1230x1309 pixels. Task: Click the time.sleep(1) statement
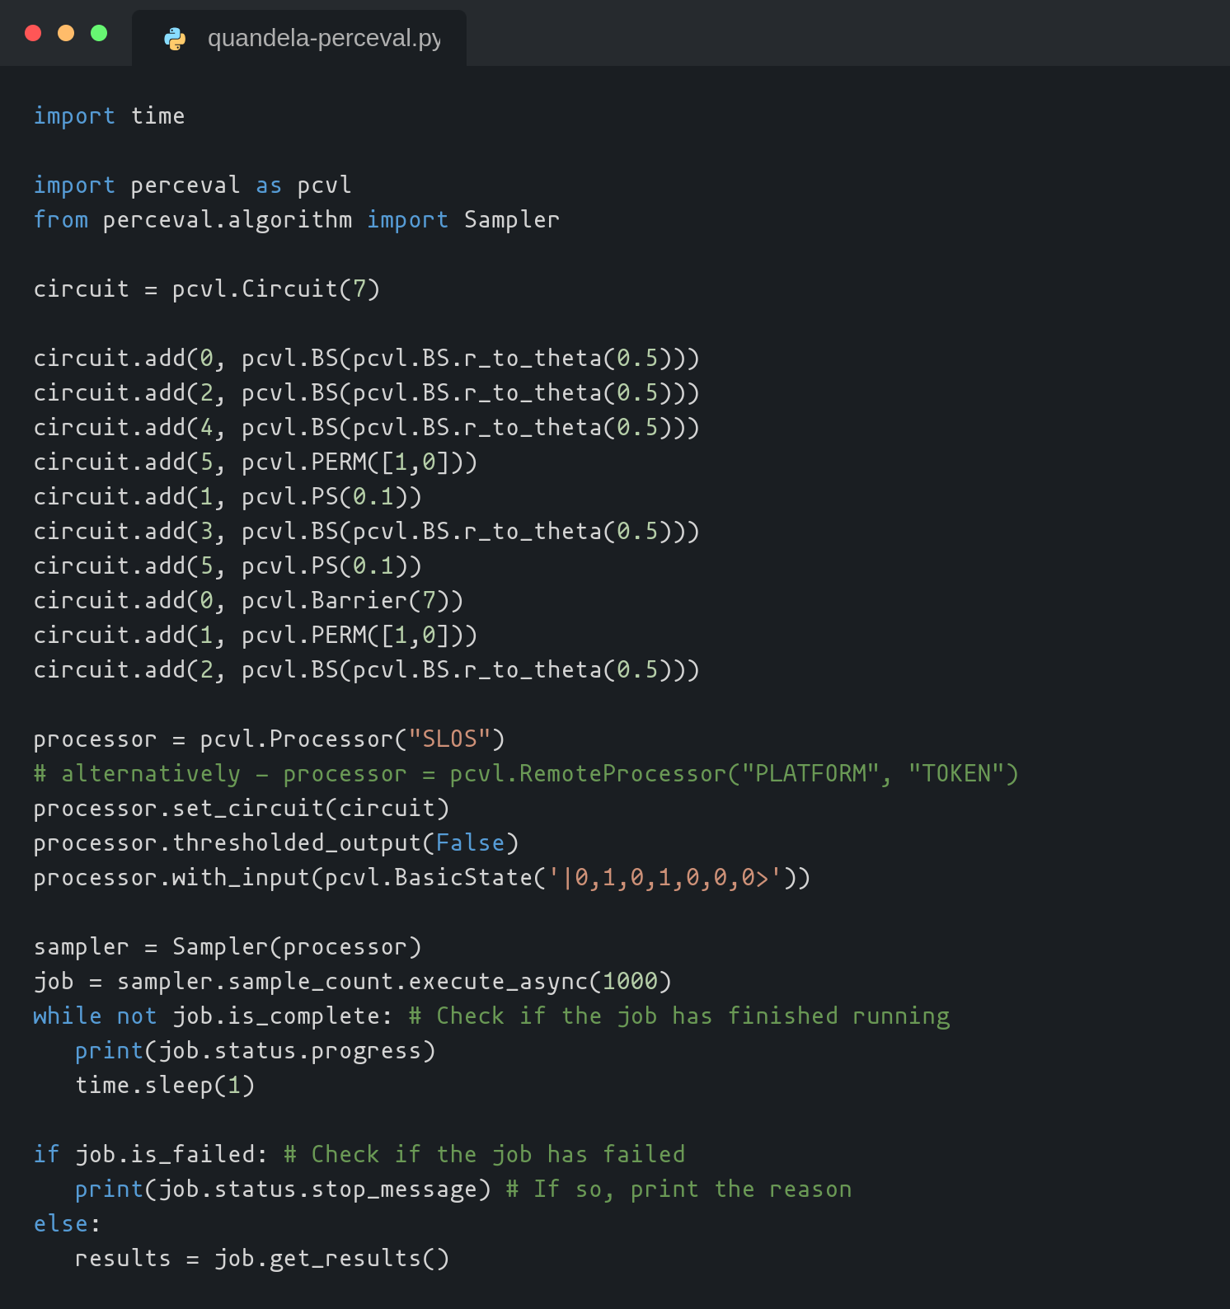tap(165, 1085)
